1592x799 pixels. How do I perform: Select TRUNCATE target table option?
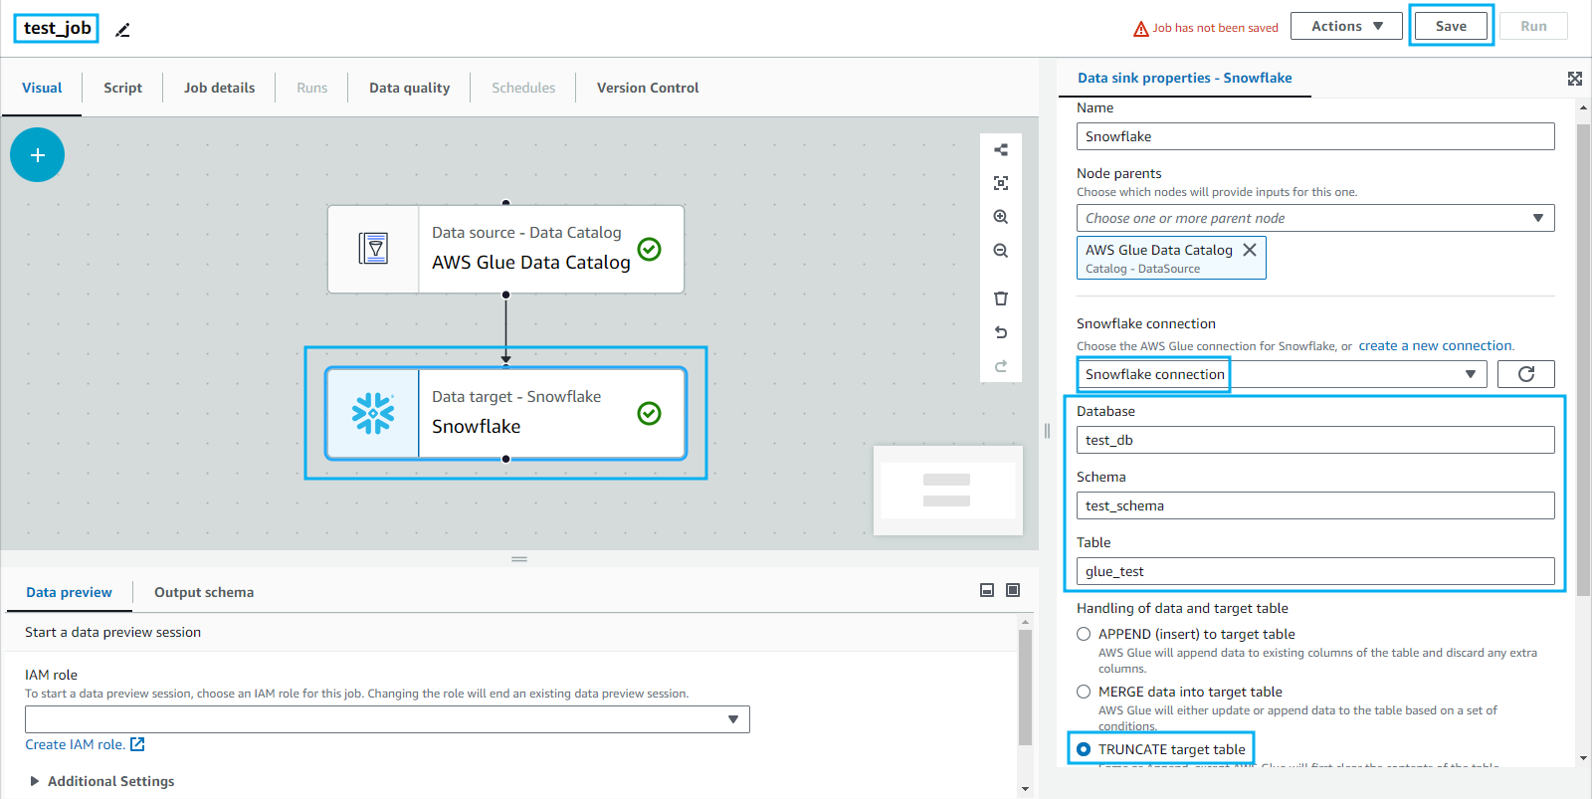[x=1084, y=749]
